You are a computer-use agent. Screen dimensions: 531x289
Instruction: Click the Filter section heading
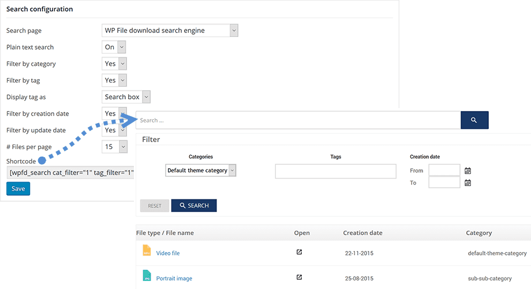(x=151, y=139)
